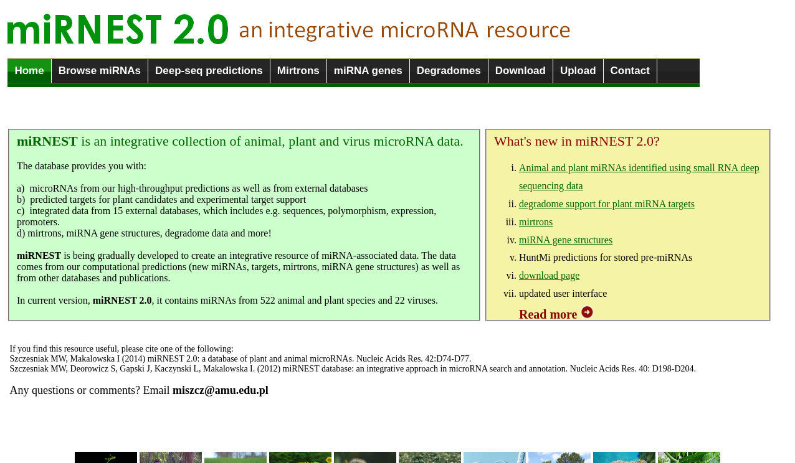Select 'HuntMi predictions for stored pre-miRNAs' text
Image resolution: width=795 pixels, height=463 pixels.
coord(606,258)
